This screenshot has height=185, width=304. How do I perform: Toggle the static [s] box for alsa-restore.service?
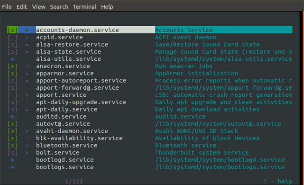(x=13, y=44)
